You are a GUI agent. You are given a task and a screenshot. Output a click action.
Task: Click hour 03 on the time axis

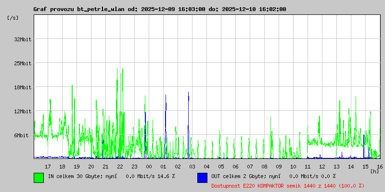pyautogui.click(x=192, y=166)
